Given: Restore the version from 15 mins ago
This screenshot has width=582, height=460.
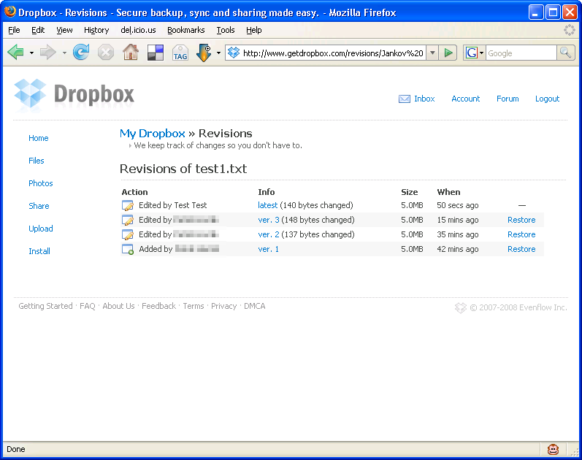Looking at the screenshot, I should click(x=521, y=220).
